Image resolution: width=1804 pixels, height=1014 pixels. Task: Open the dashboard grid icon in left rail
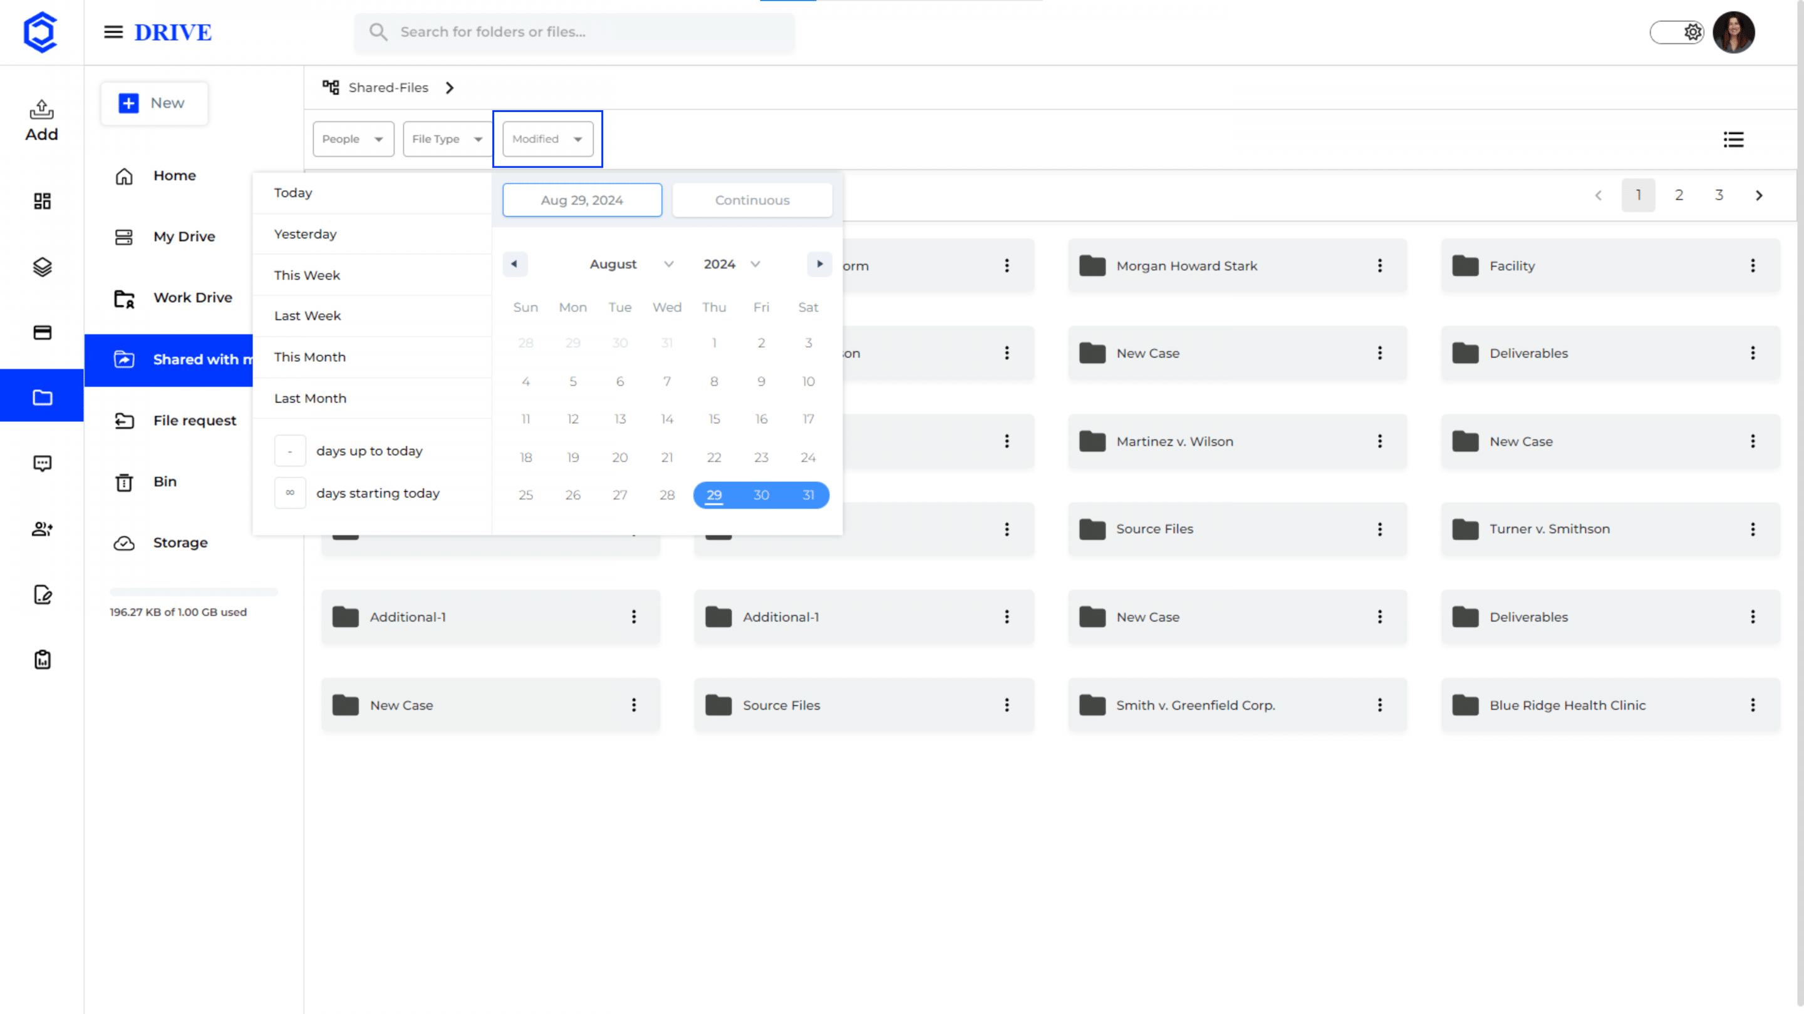(x=42, y=202)
